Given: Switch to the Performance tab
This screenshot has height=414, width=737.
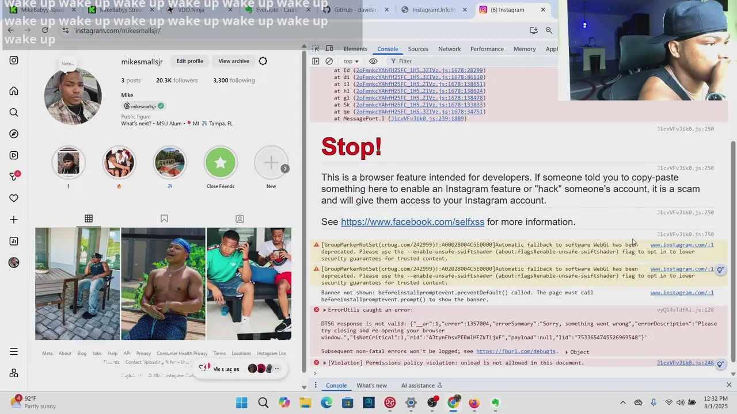Looking at the screenshot, I should click(x=487, y=49).
